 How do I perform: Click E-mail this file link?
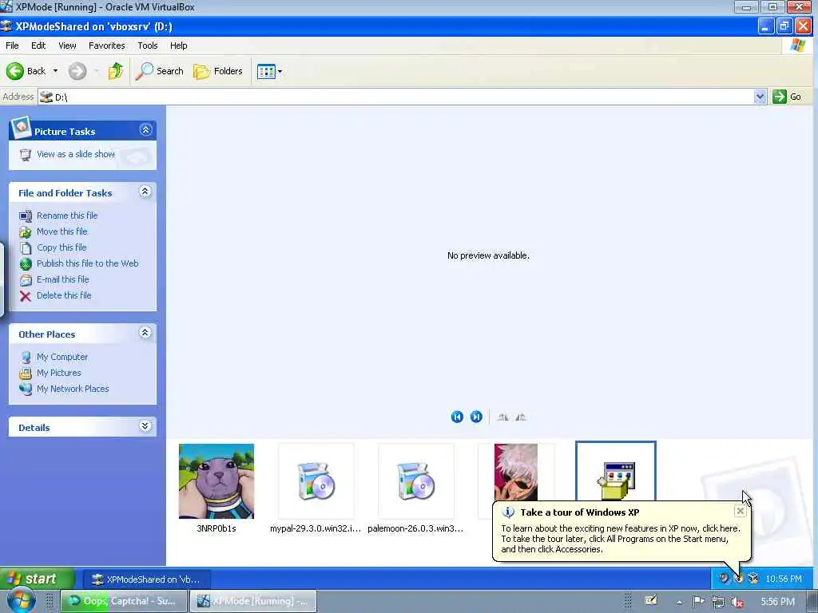coord(62,279)
